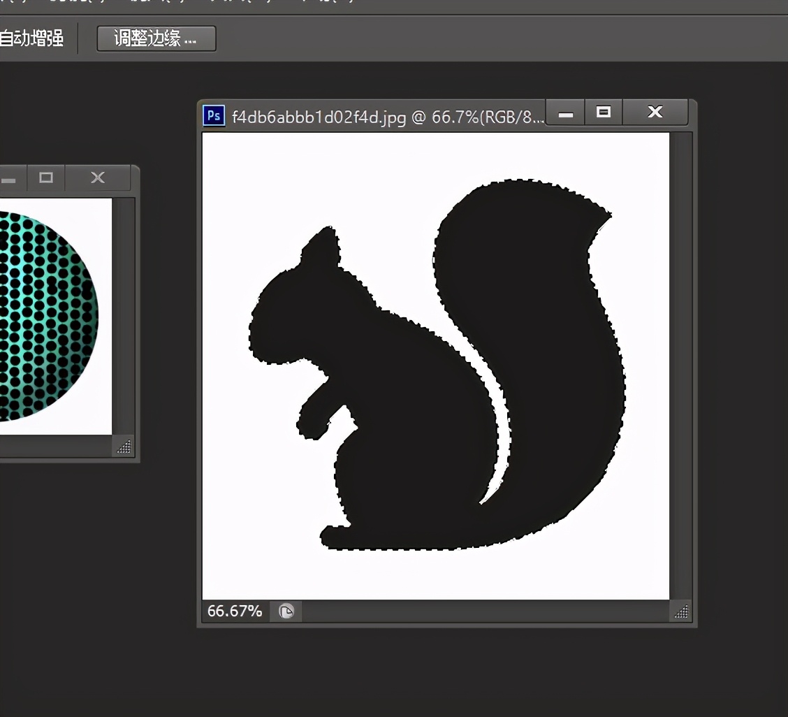Close the f4db6abbb1d02f4d.jpg document window
This screenshot has width=788, height=717.
(x=654, y=112)
